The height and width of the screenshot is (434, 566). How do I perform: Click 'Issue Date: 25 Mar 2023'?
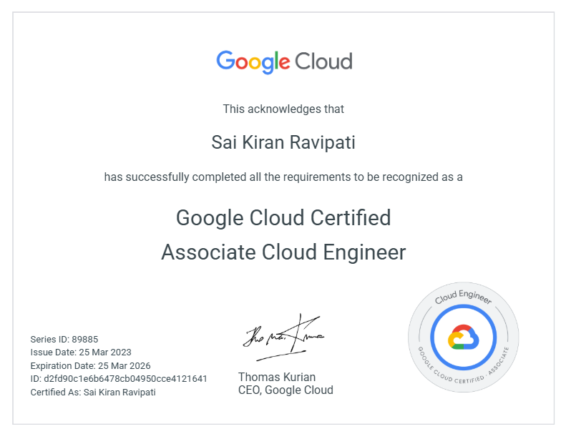click(x=81, y=352)
